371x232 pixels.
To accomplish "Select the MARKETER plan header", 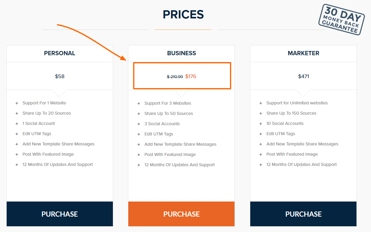I will pos(303,53).
